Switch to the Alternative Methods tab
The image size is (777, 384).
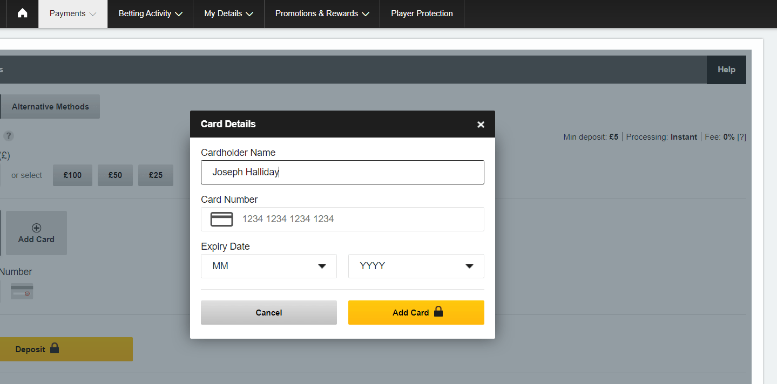pos(50,107)
